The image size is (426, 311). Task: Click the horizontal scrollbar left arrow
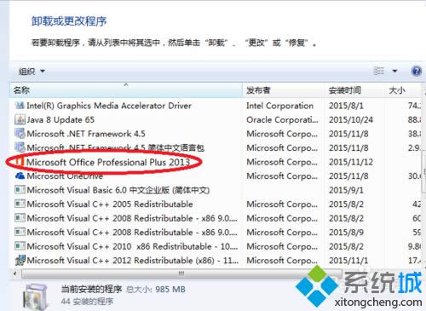pos(14,274)
